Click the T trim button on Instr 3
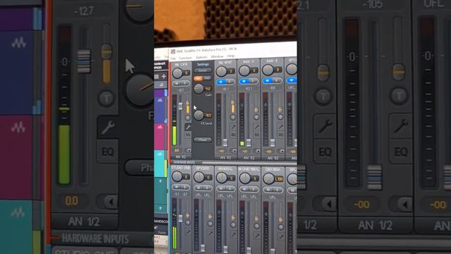This screenshot has width=451, height=254. point(257,117)
